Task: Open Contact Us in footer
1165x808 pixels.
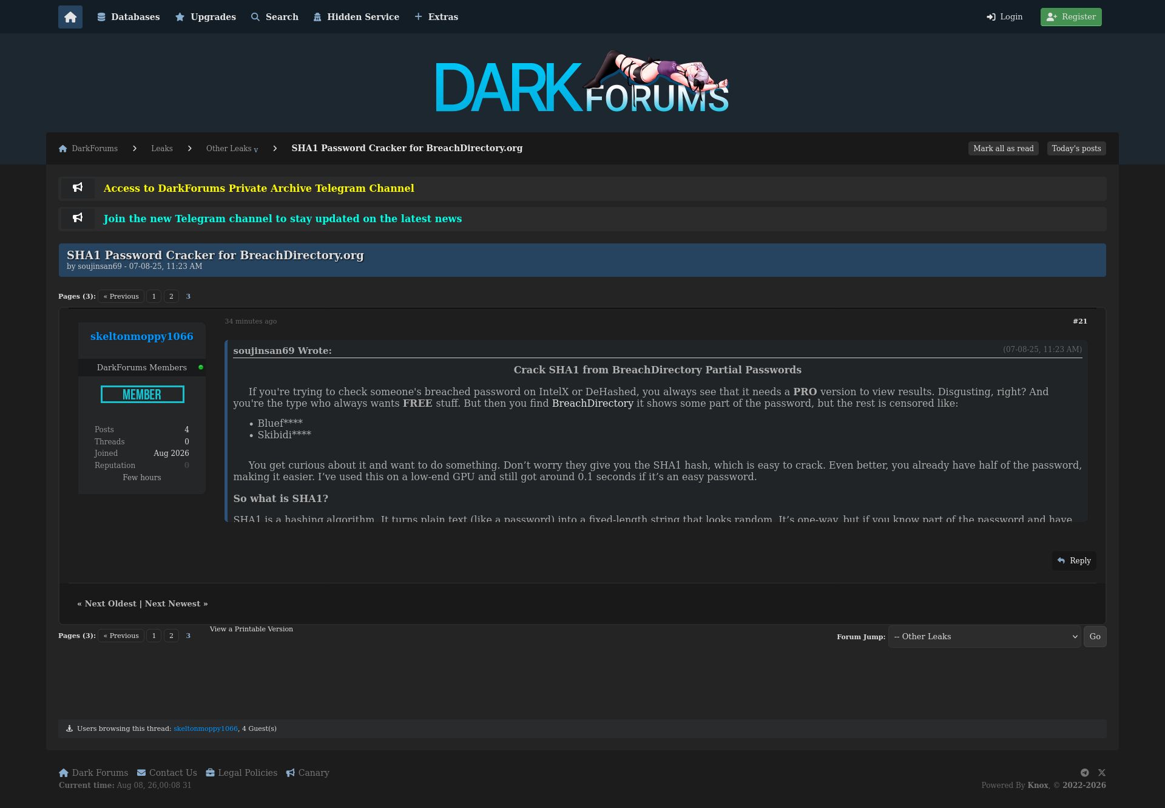Action: (x=167, y=773)
